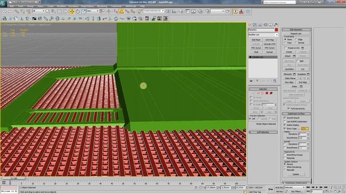Viewport: 346px width, 194px height.
Task: Click the Edit Mesh modifier button
Action: [256, 40]
